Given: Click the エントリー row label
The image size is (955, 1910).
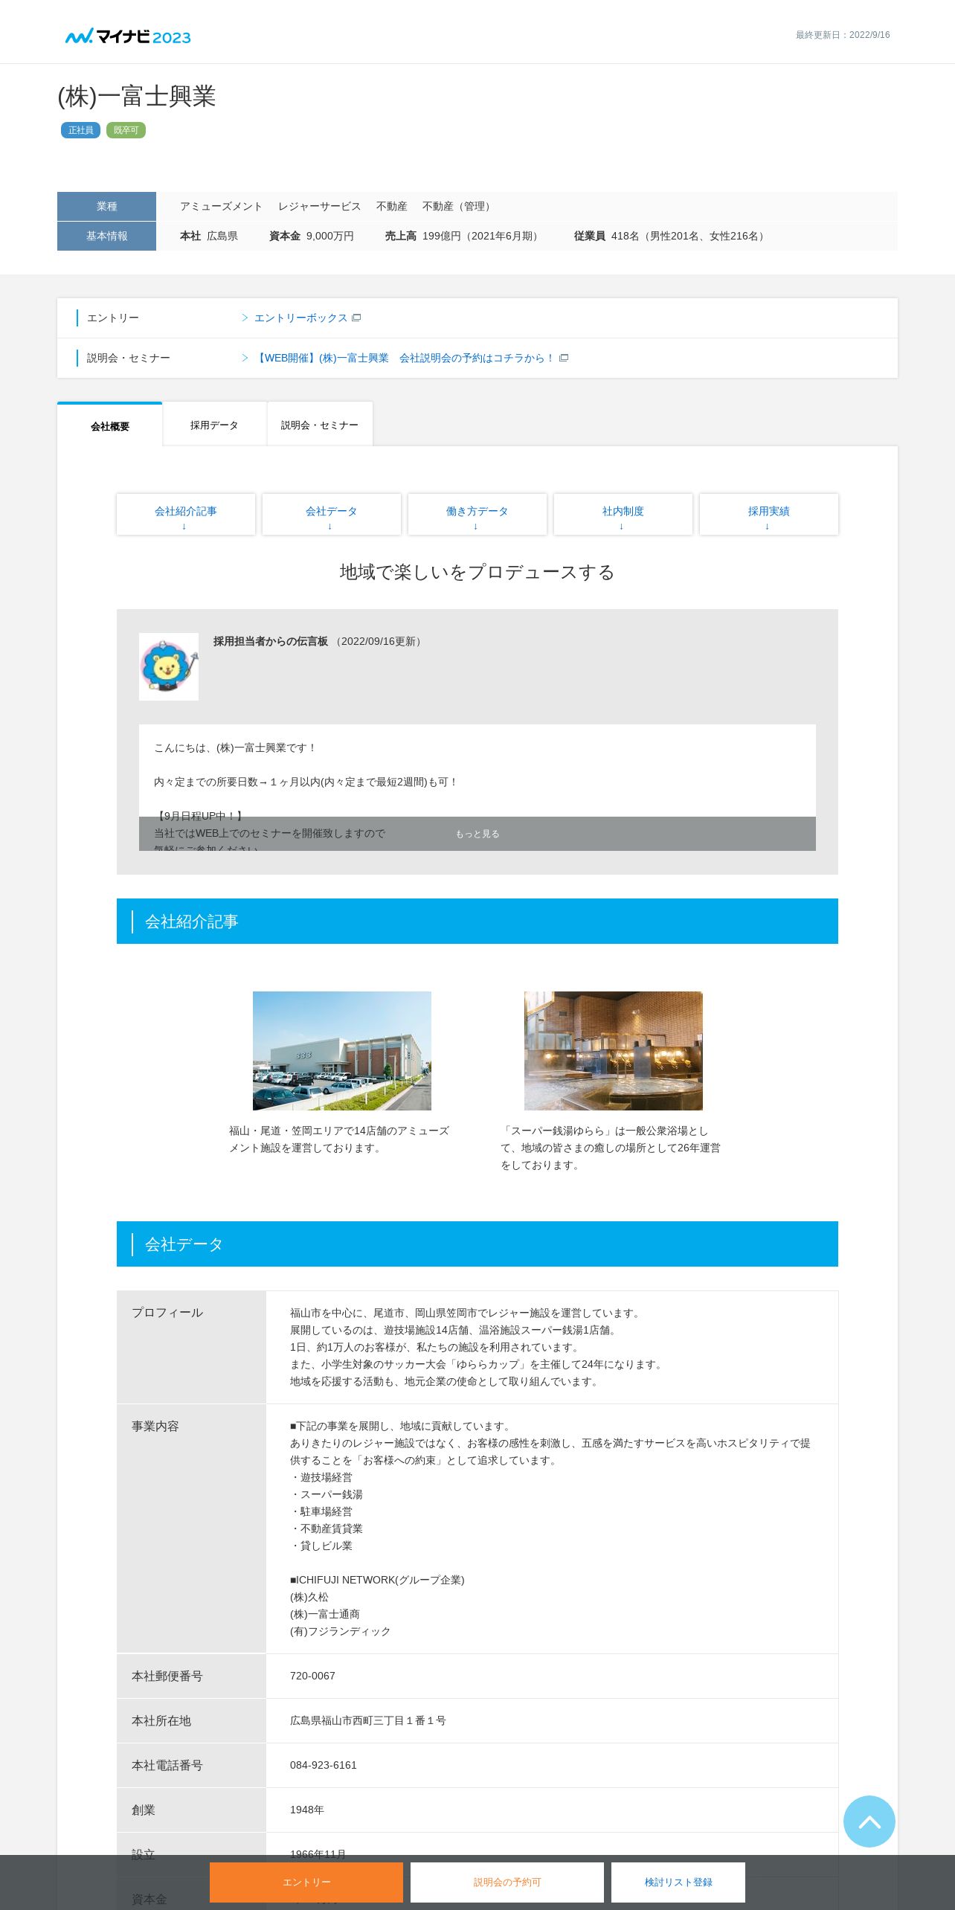Looking at the screenshot, I should point(113,318).
